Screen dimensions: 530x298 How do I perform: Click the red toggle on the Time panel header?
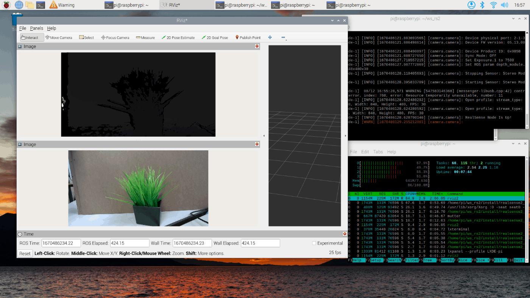[x=344, y=234]
